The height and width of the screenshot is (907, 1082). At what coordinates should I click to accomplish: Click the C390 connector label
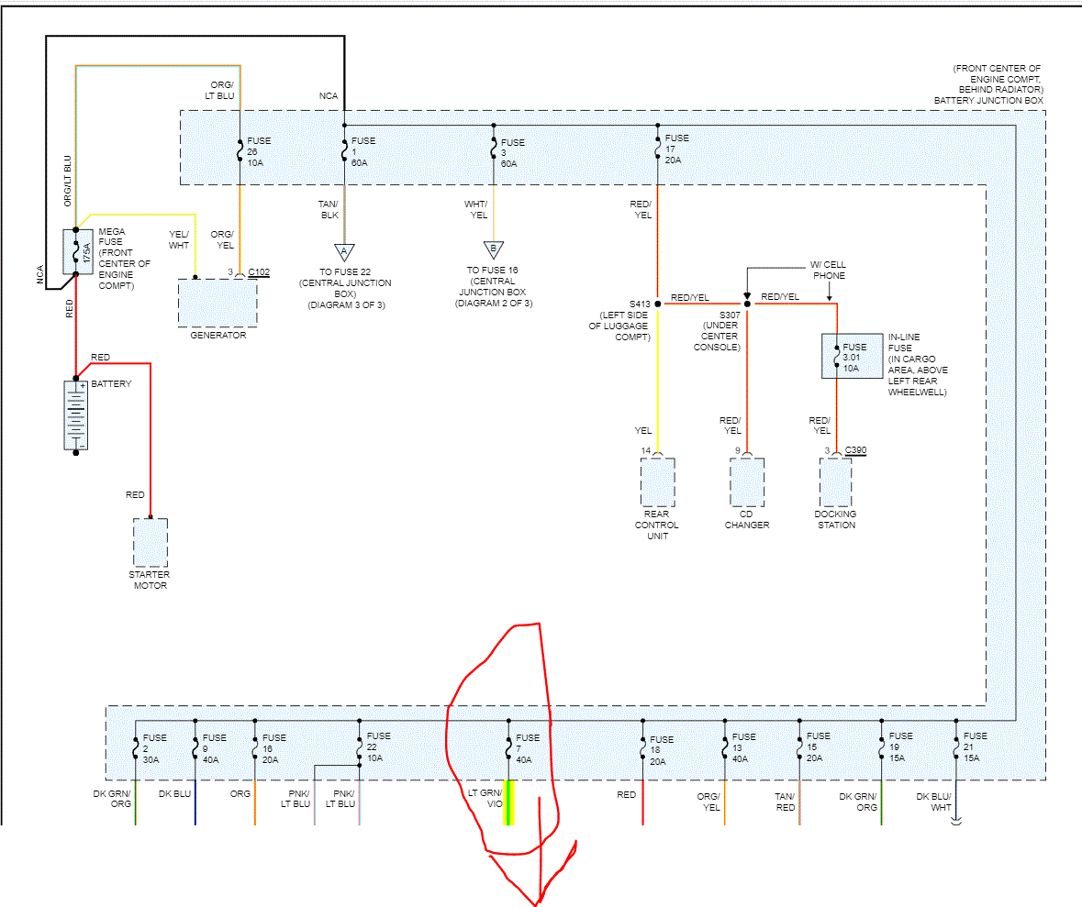click(x=855, y=450)
